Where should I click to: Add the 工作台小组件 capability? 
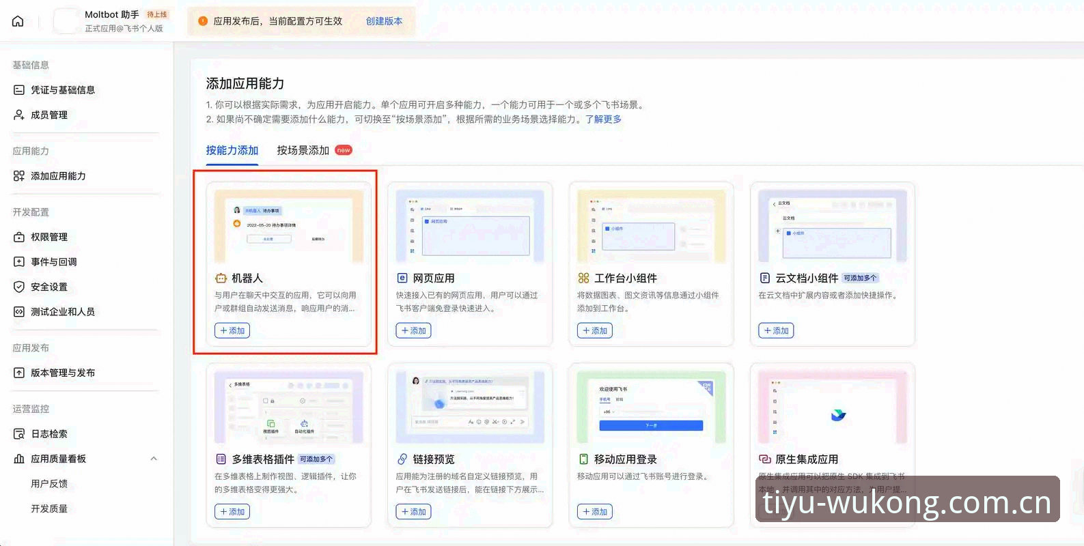595,331
